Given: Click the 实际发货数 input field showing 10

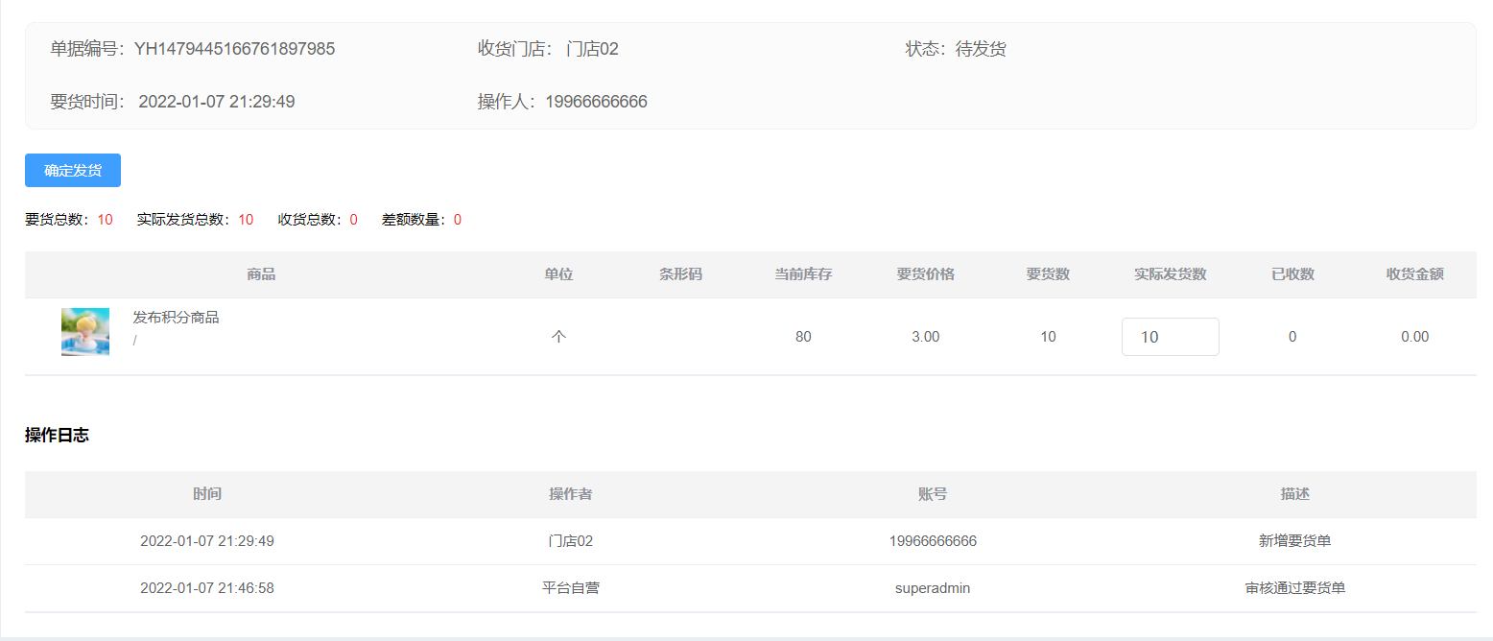Looking at the screenshot, I should pyautogui.click(x=1170, y=337).
